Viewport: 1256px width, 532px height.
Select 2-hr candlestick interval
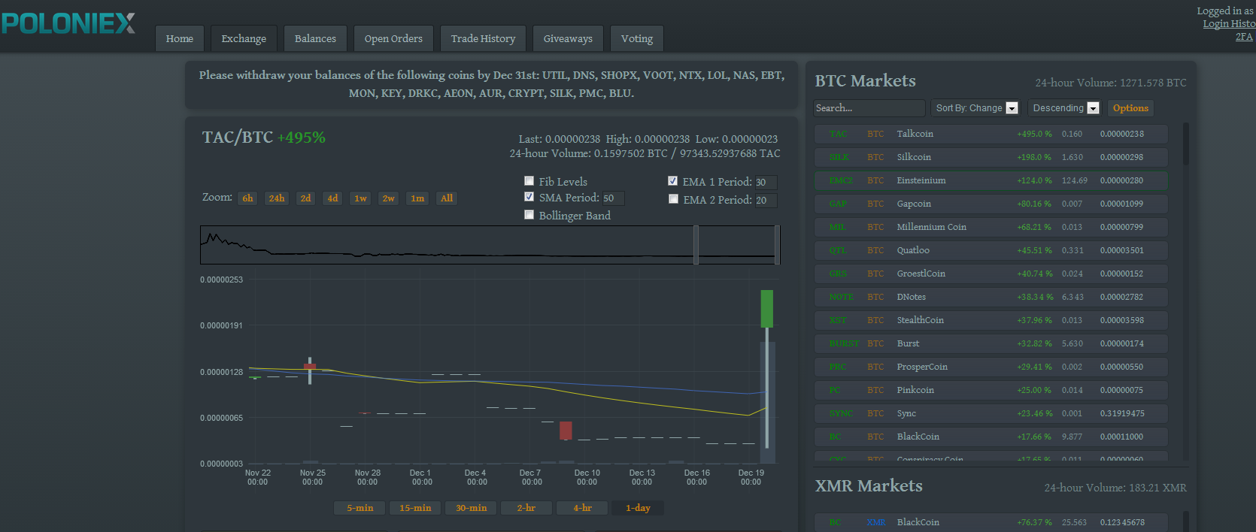tap(526, 508)
